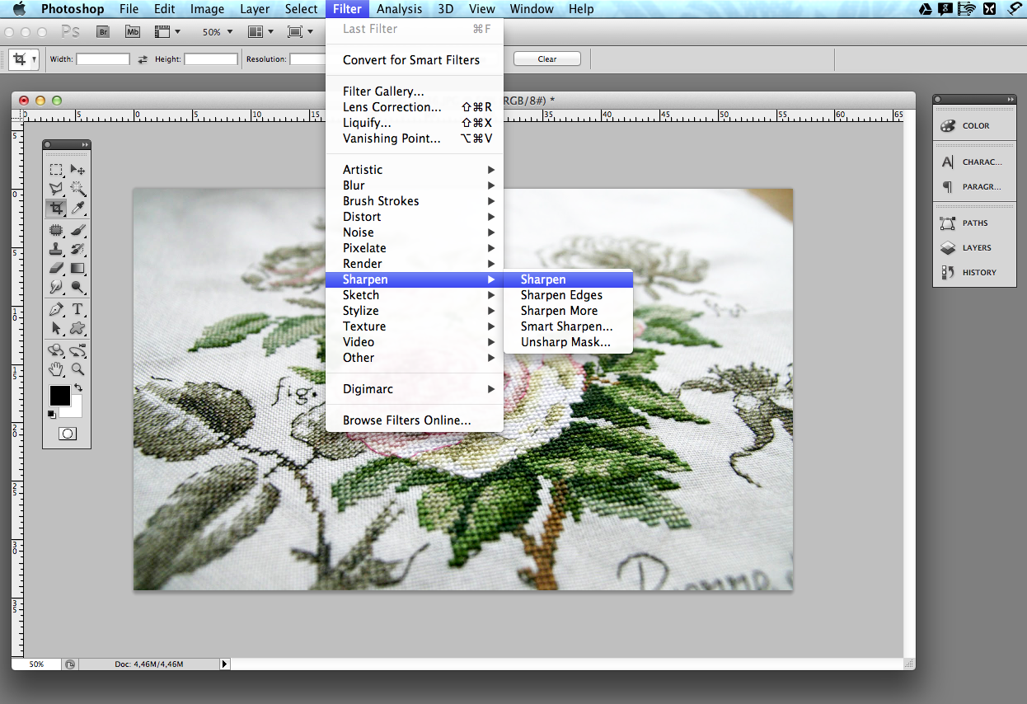
Task: Expand the right panel dock
Action: (x=1011, y=99)
